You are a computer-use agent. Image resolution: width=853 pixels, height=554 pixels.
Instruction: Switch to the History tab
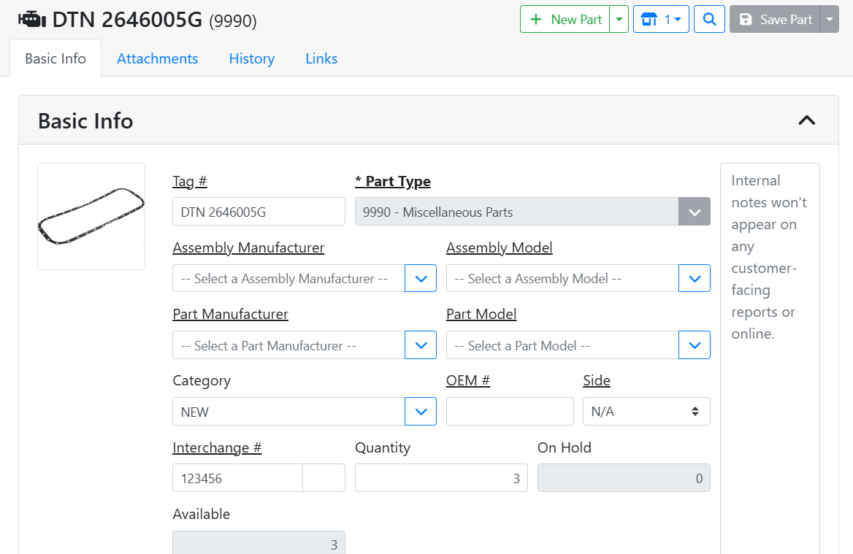(x=251, y=58)
